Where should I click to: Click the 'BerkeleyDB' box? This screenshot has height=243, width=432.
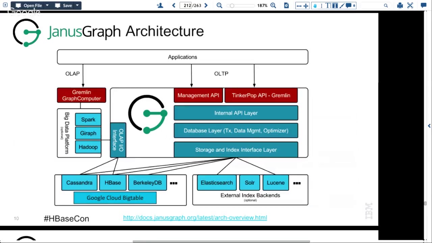coord(147,183)
